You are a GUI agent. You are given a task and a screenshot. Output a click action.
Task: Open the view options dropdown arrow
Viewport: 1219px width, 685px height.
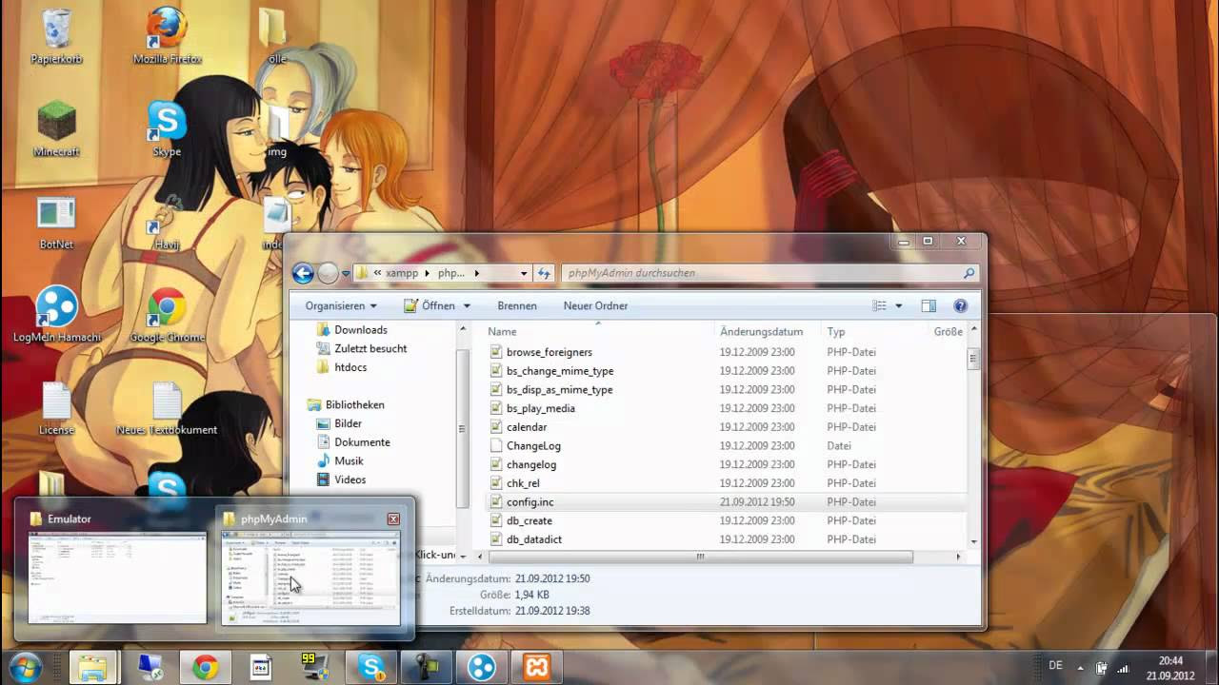899,305
